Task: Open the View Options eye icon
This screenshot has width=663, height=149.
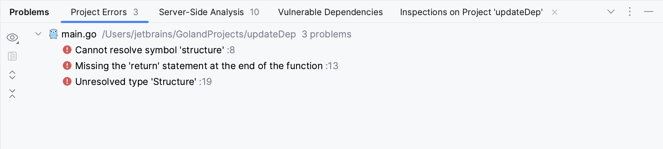Action: coord(12,37)
